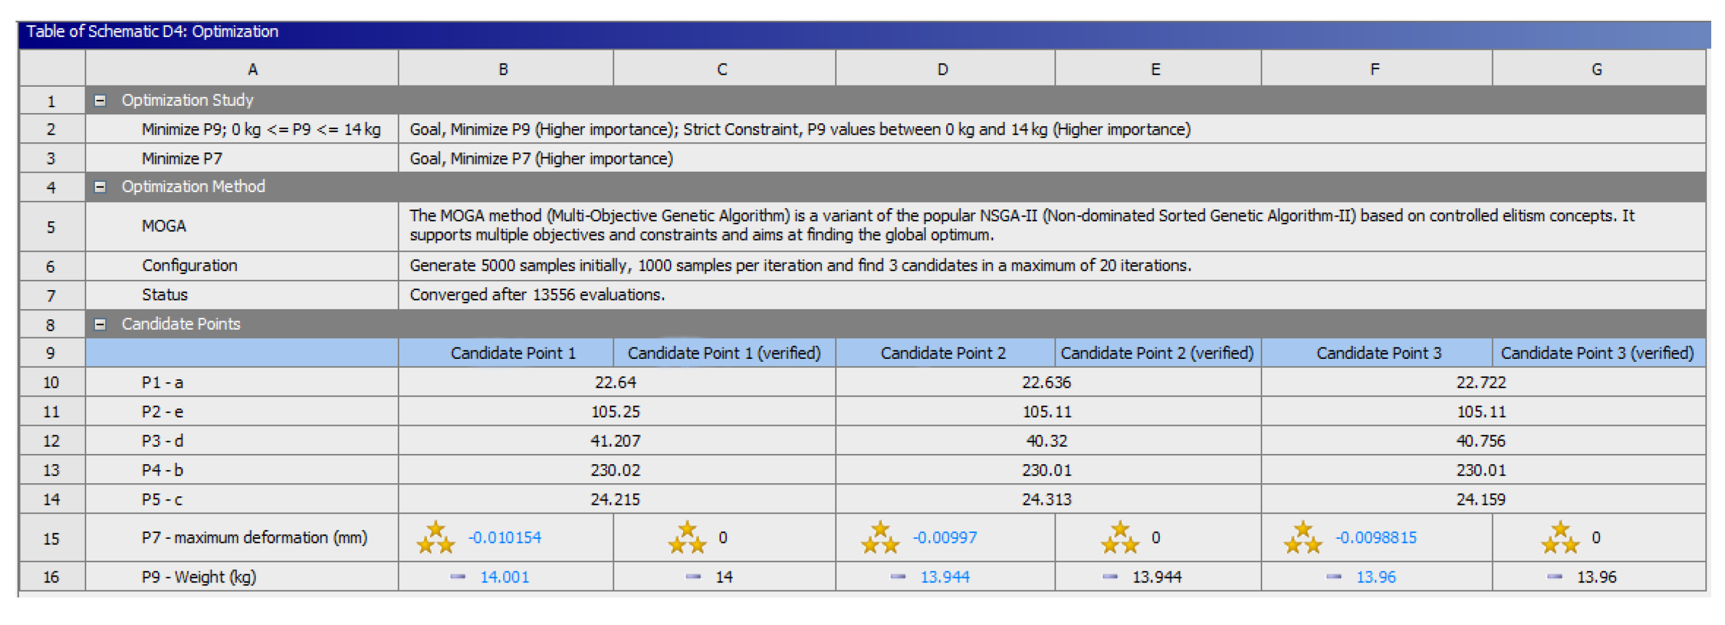Open the 13.96 weight value link

click(x=1376, y=577)
